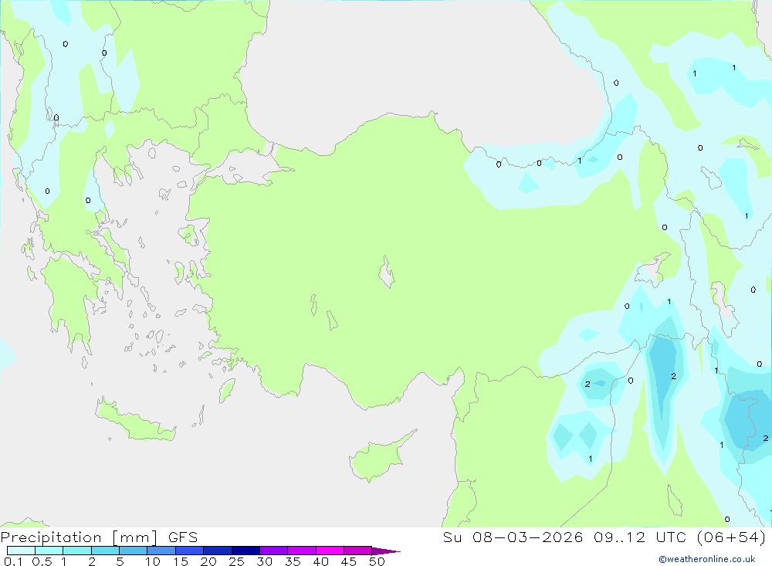Click the island of Crete on map
The image size is (772, 566).
click(x=135, y=420)
